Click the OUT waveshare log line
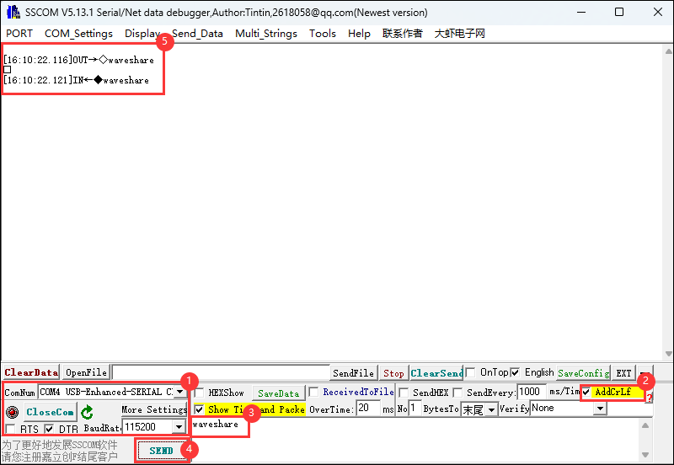The image size is (674, 465). coord(78,60)
